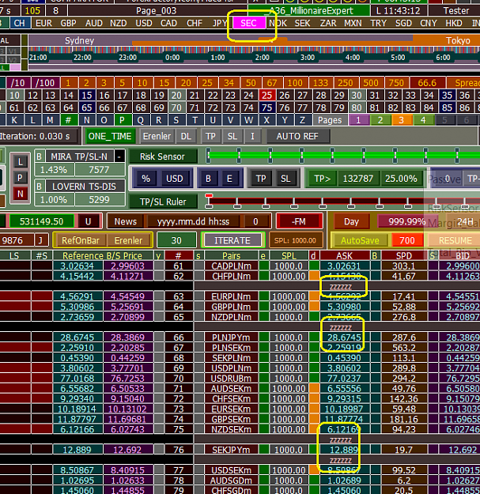
Task: Edit the 531149.50 value field
Action: (42, 221)
